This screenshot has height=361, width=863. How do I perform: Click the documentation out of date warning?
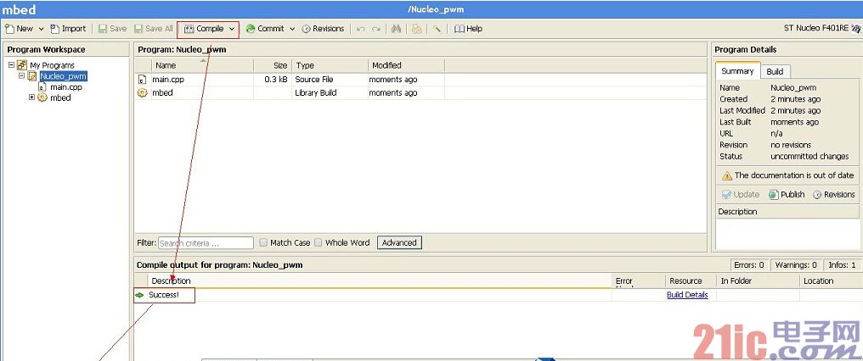(787, 175)
